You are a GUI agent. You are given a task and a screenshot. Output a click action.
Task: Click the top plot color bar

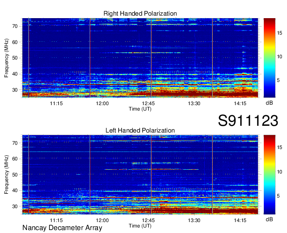[x=269, y=58]
